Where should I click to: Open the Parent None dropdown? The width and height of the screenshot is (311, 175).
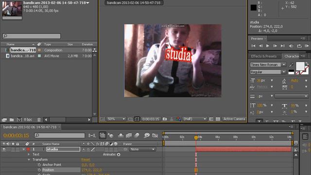pyautogui.click(x=142, y=149)
